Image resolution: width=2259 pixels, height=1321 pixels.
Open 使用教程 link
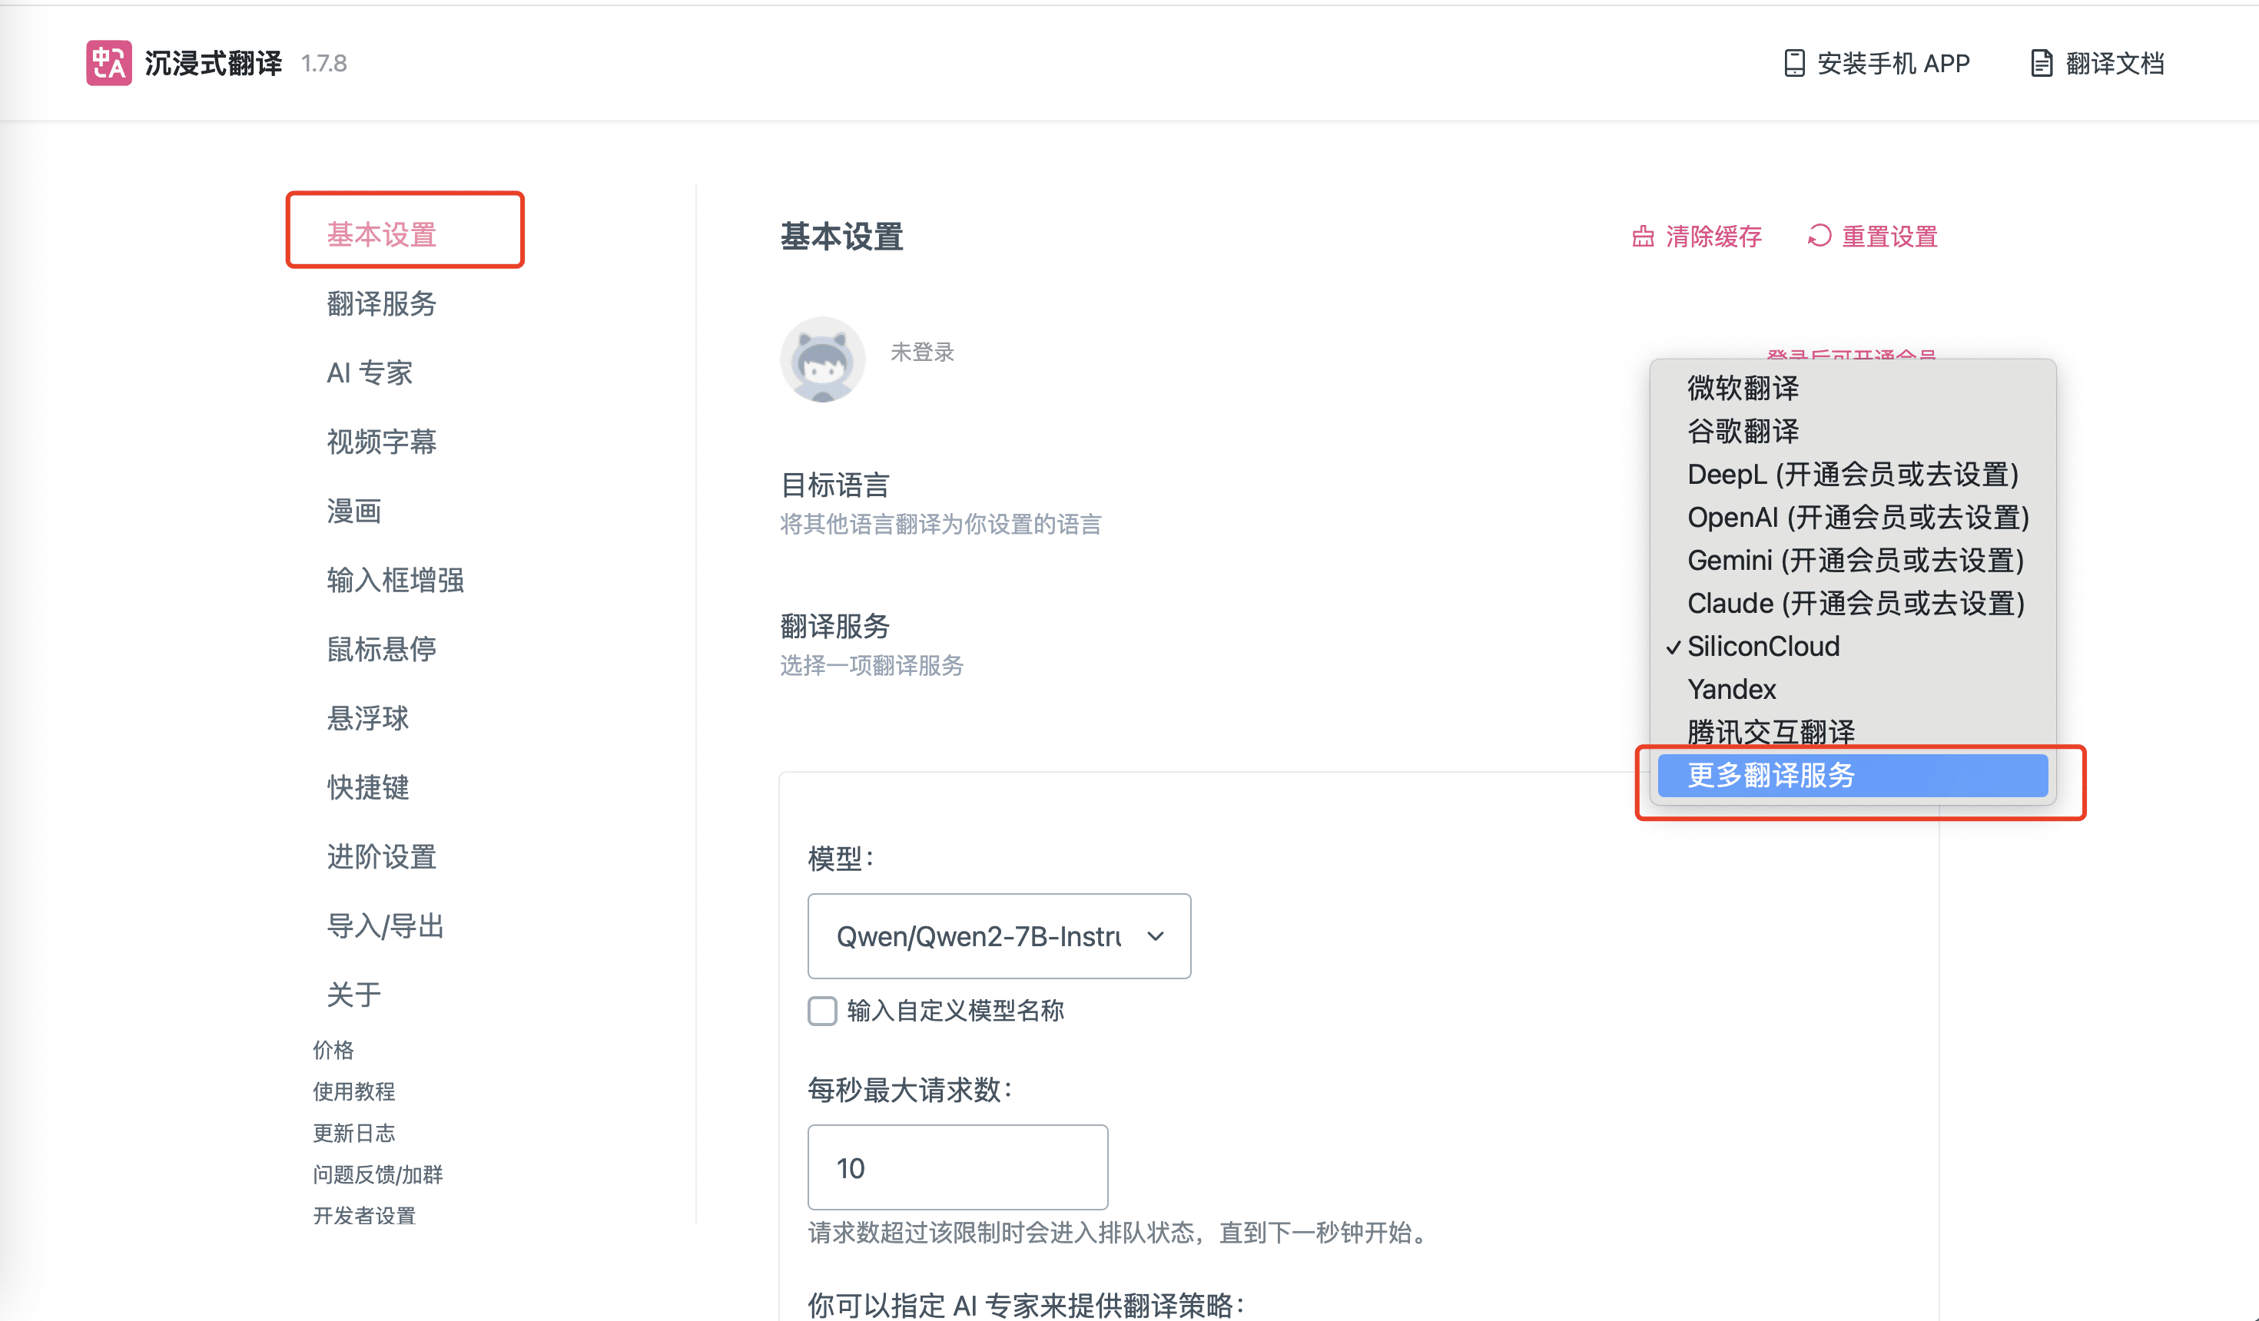(353, 1091)
